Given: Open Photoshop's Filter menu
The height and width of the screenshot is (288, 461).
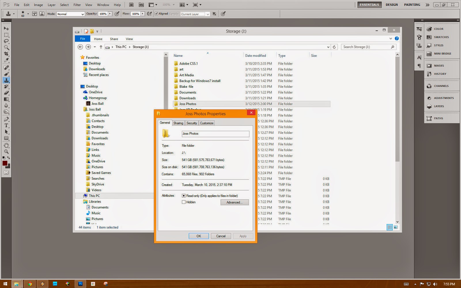Looking at the screenshot, I should coord(77,5).
